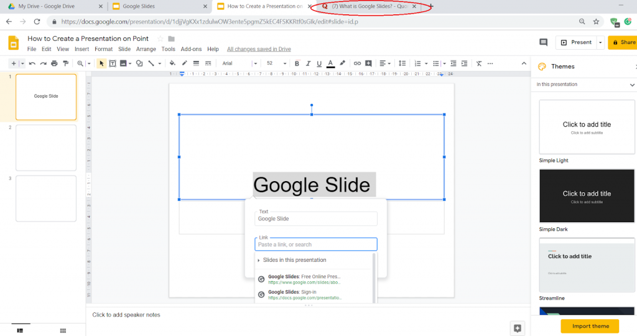Click the Add comment toolbar icon
Screen dimensions: 637x336
pyautogui.click(x=368, y=63)
